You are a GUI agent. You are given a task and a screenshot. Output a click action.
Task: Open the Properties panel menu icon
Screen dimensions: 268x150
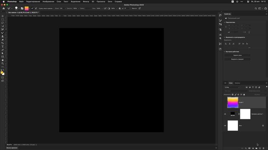click(266, 14)
